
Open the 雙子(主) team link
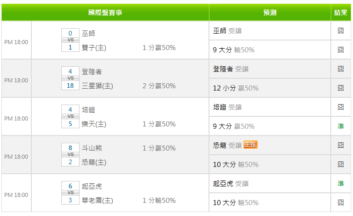tap(94, 48)
